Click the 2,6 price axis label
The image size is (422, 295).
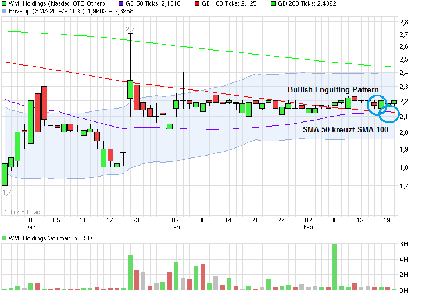click(x=404, y=47)
